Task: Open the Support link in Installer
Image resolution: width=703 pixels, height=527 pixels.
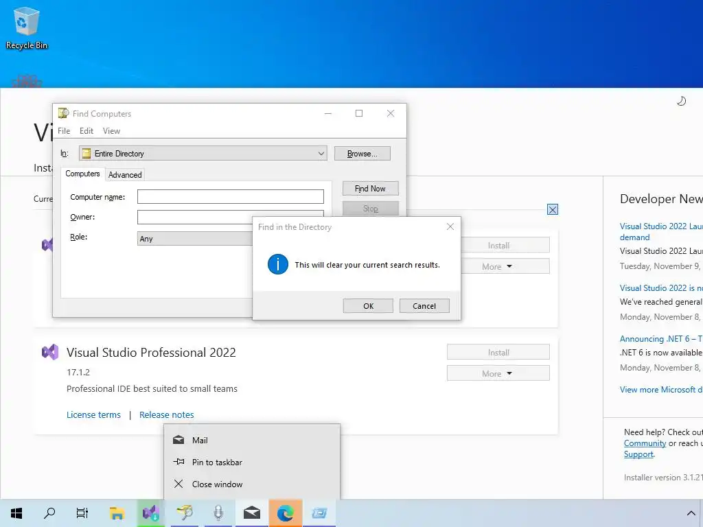Action: (x=638, y=454)
